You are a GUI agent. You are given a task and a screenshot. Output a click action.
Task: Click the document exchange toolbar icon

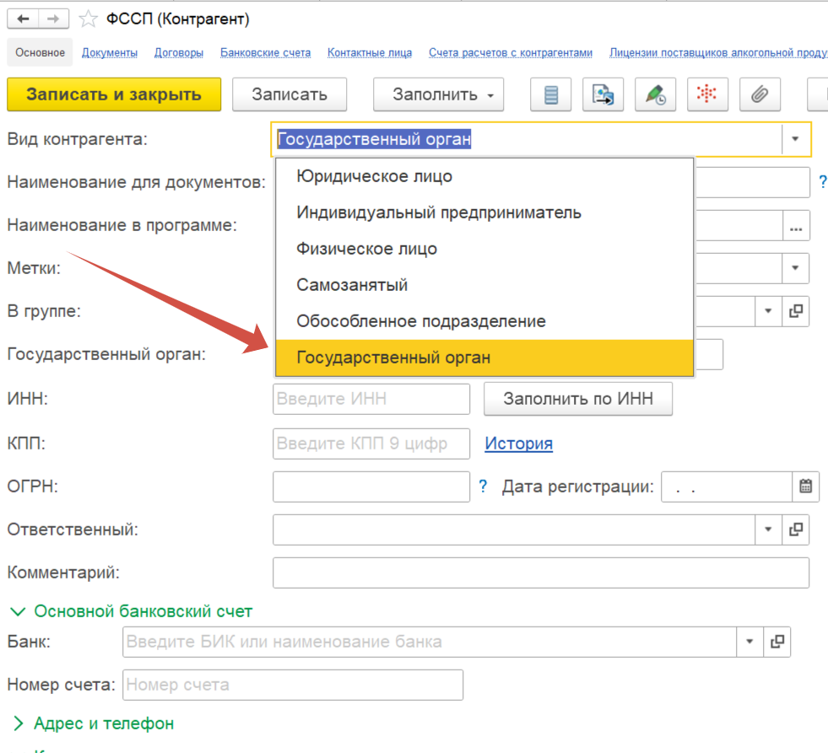603,94
